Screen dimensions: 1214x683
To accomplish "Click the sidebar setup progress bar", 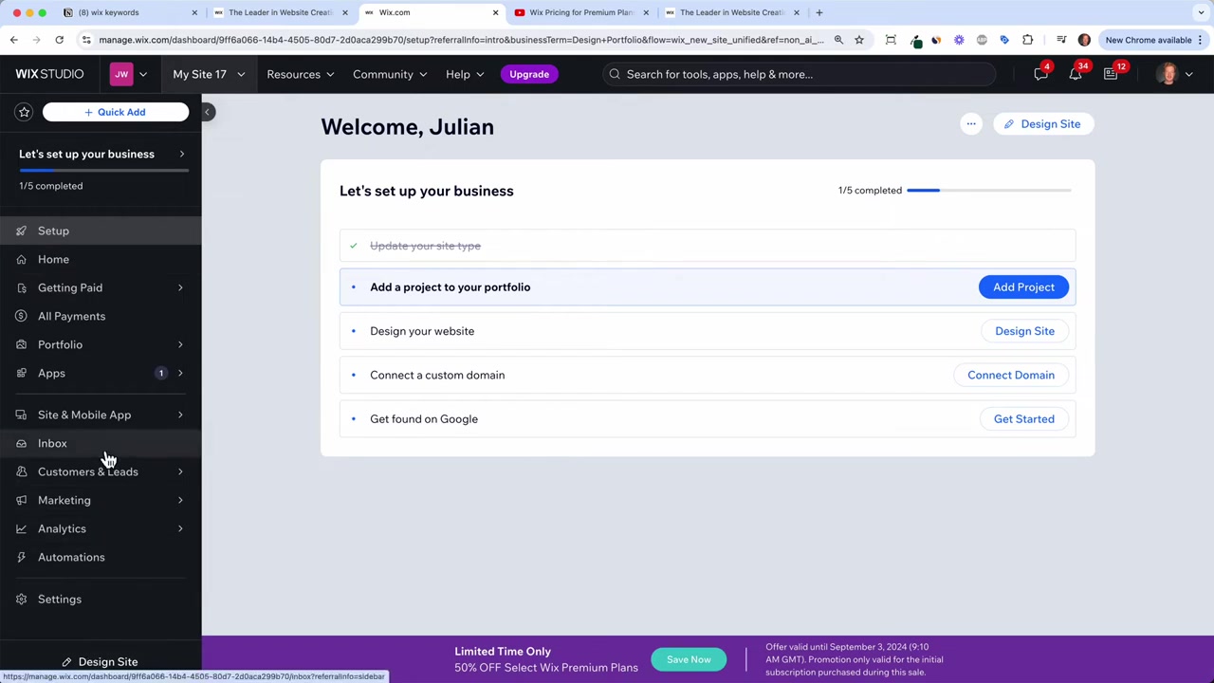I will point(104,171).
